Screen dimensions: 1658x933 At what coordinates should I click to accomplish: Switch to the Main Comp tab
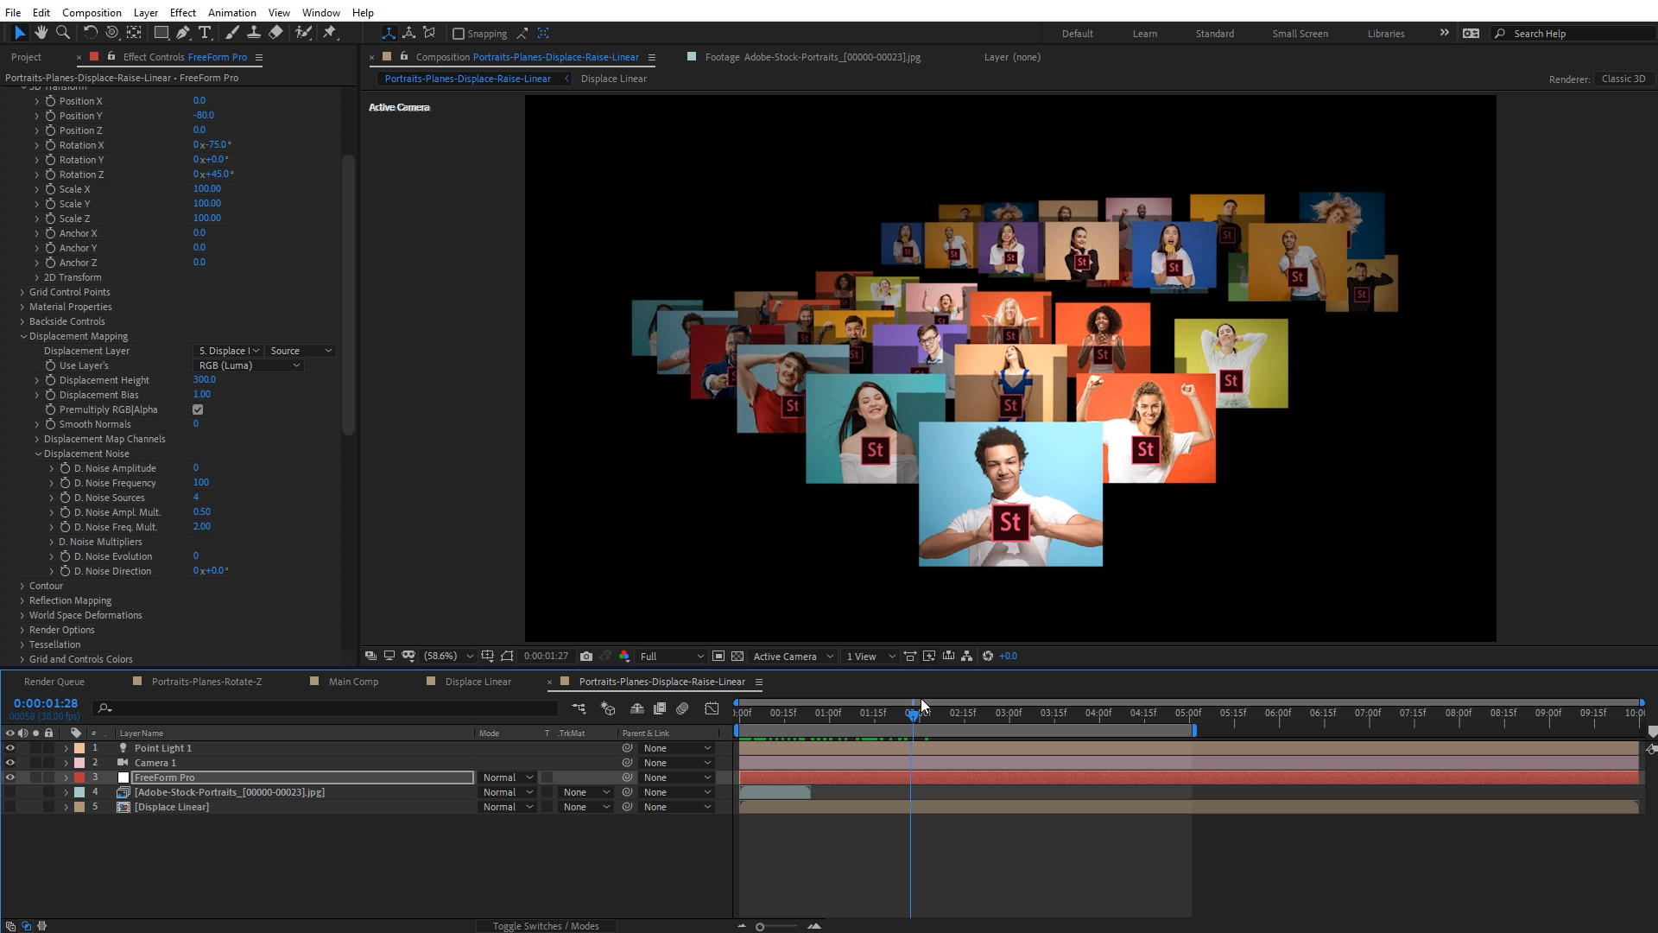[353, 682]
